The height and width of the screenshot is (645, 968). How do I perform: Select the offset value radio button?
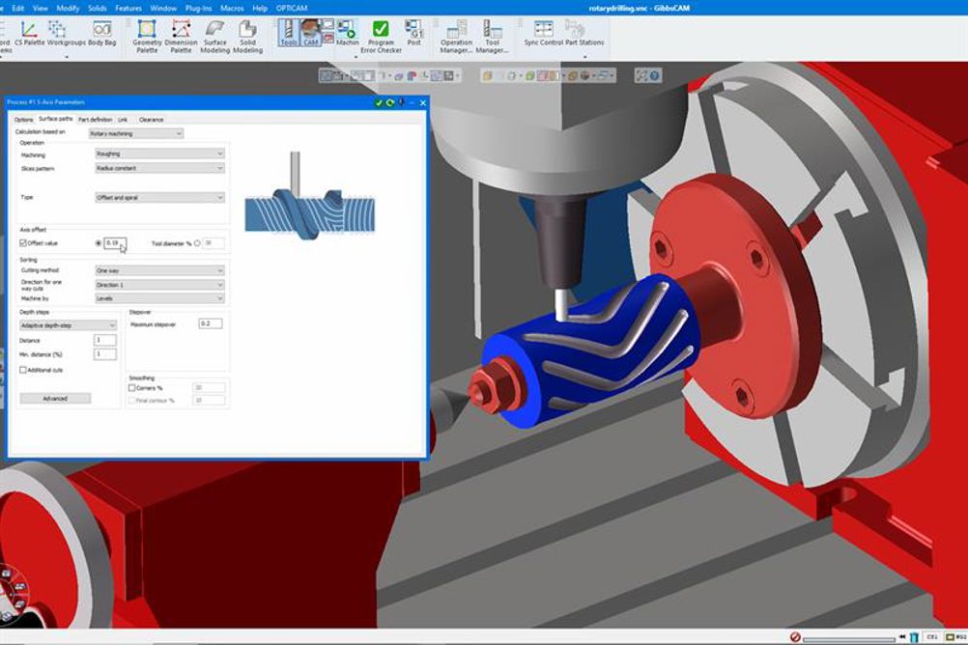[99, 243]
